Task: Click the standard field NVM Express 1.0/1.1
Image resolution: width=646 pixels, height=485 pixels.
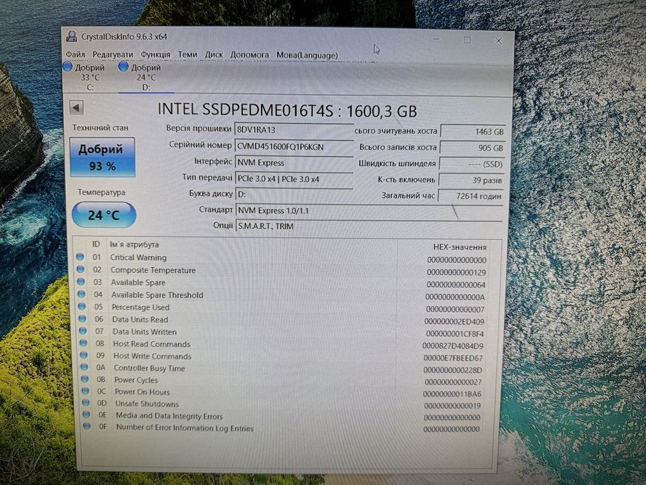Action: pyautogui.click(x=369, y=210)
